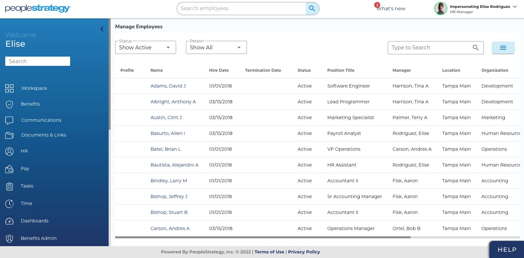The height and width of the screenshot is (258, 524).
Task: Collapse the sidebar with the left chevron
Action: point(102,29)
